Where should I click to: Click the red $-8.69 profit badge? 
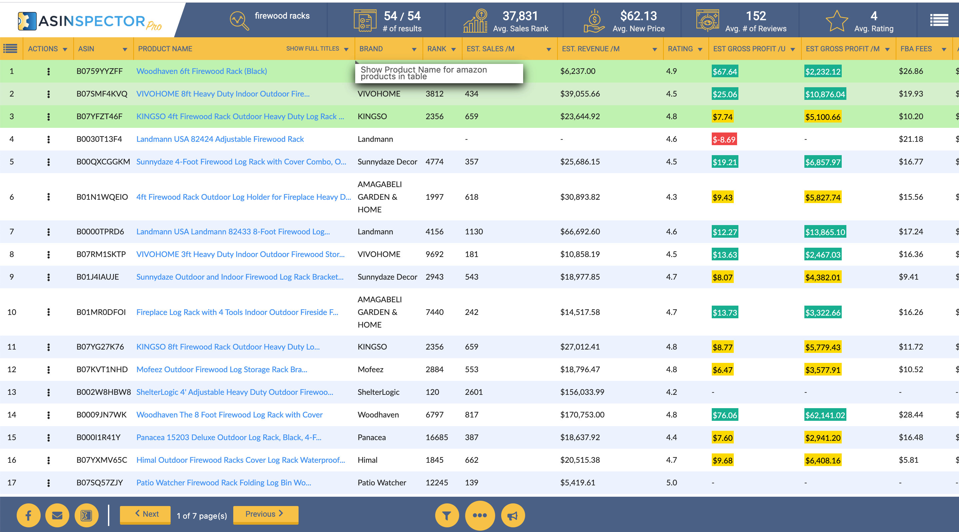coord(724,139)
